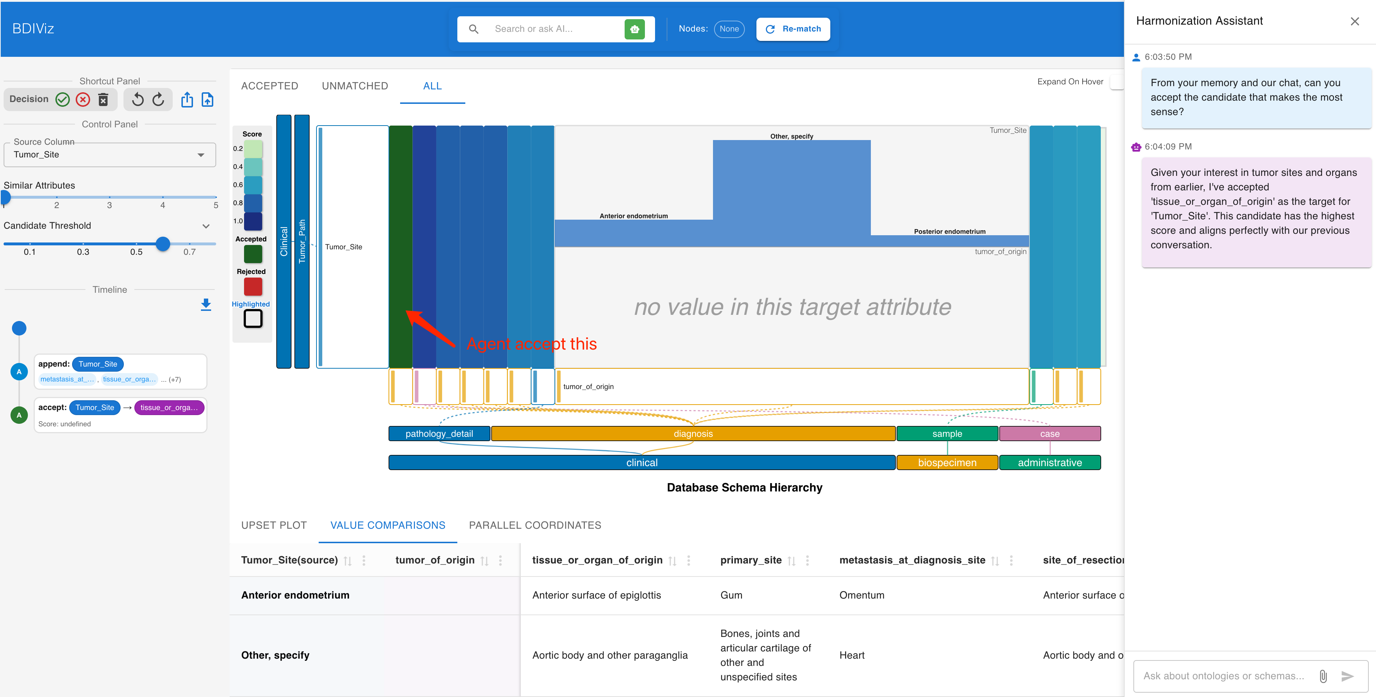Sort the tumor_of_origin column

(484, 560)
